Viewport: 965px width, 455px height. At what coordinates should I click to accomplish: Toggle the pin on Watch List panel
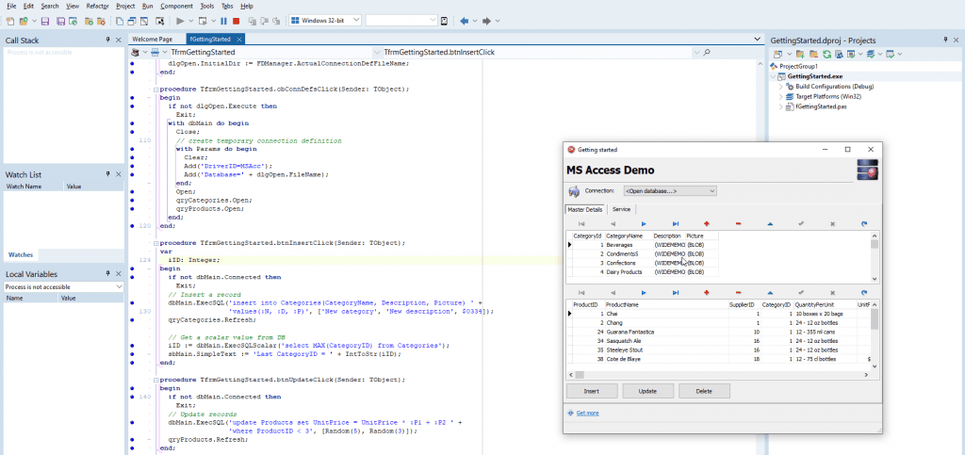coord(108,174)
